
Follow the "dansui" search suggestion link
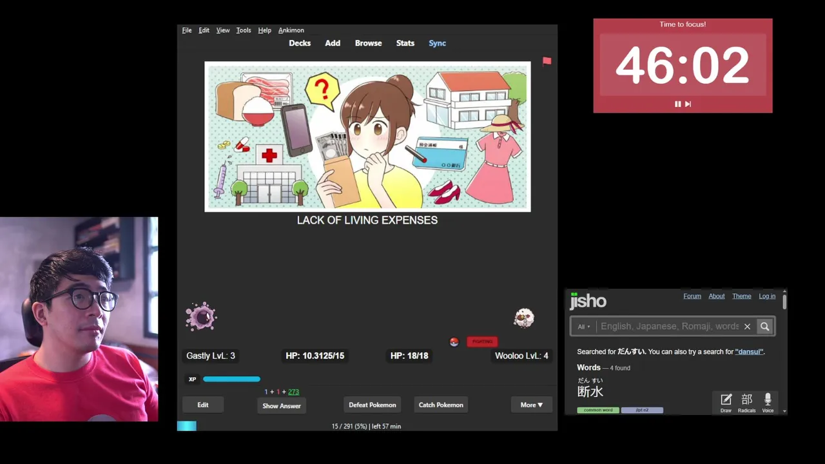749,352
